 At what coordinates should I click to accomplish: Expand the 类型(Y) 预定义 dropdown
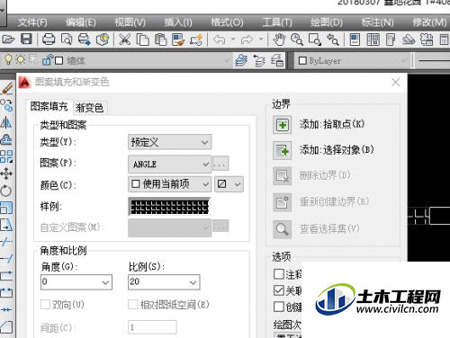coord(169,142)
